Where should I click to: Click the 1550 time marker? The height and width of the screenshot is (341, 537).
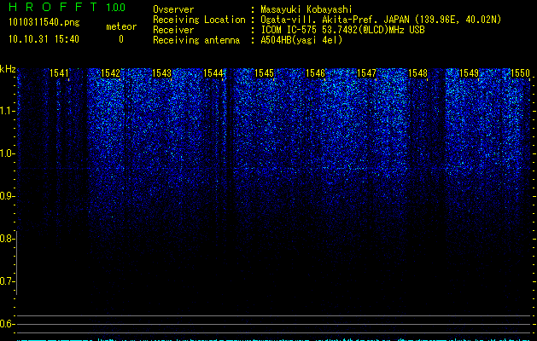point(520,73)
